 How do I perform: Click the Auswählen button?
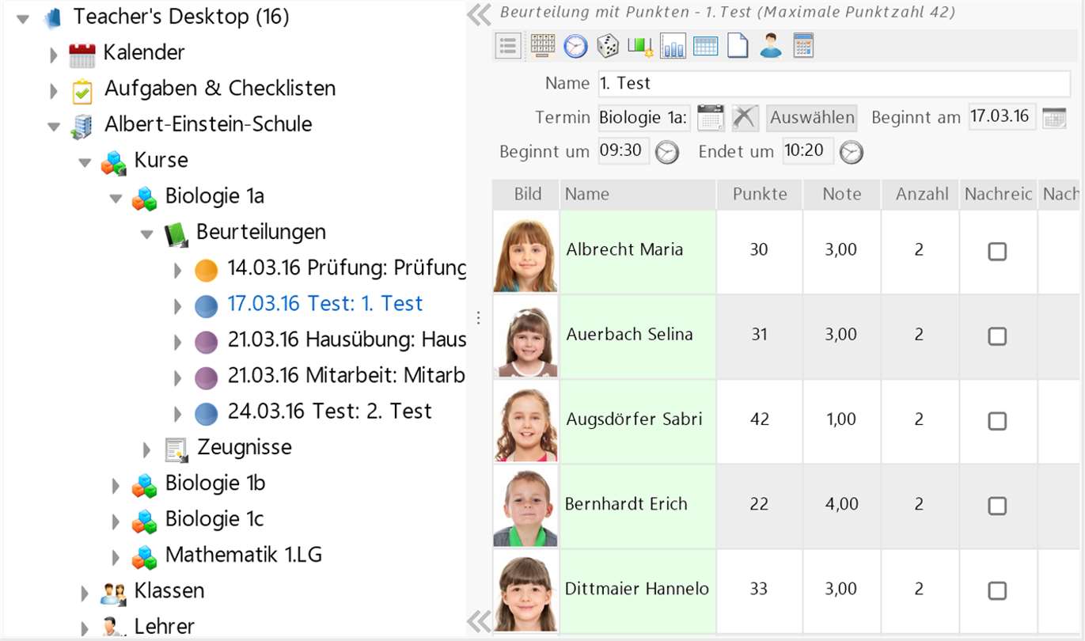tap(812, 118)
